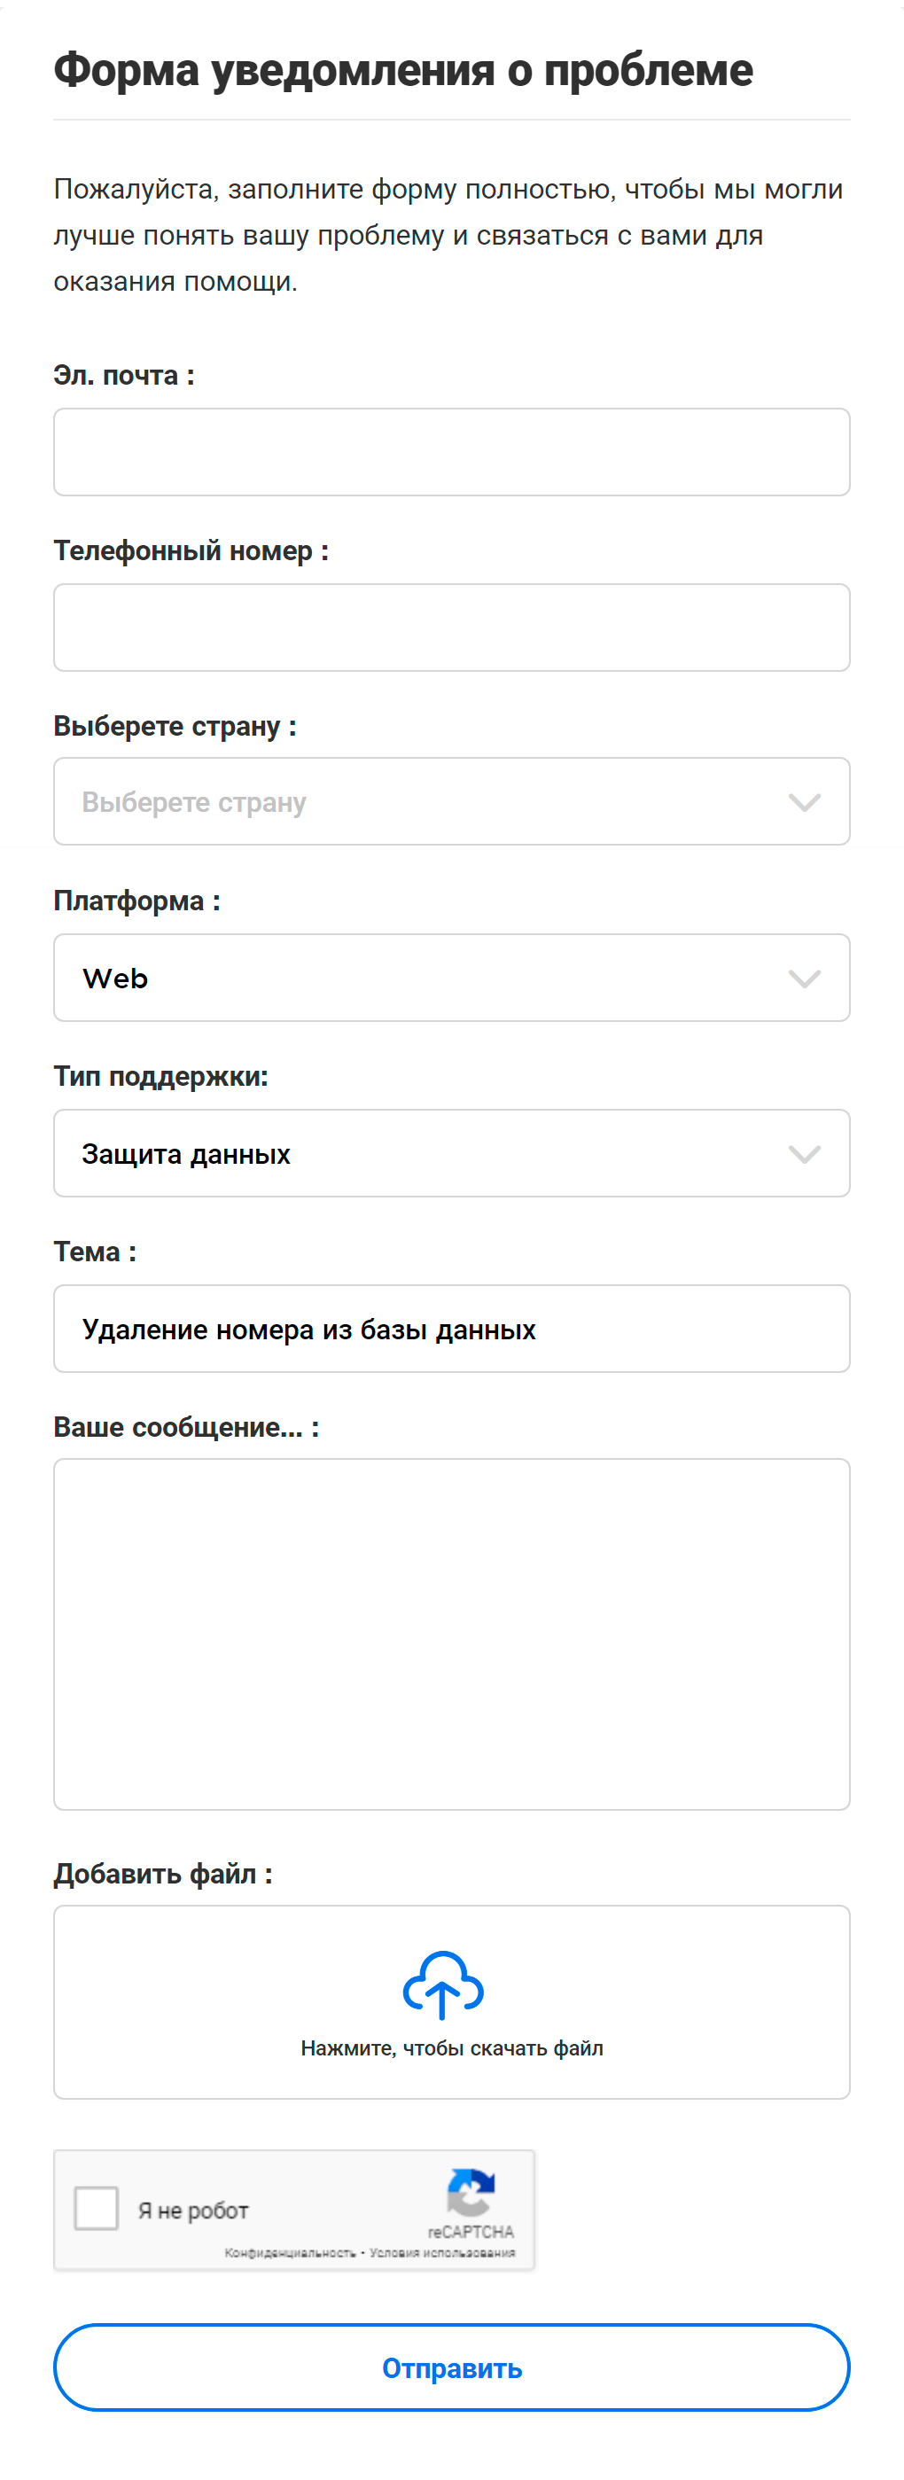Click the reCAPTCHA logo icon
904x2480 pixels.
471,2192
